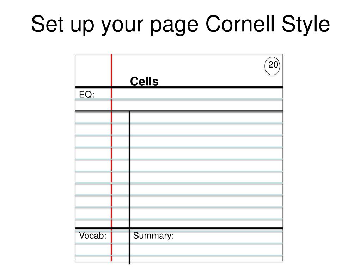
Task: Click the bold Cells title
Action: (x=144, y=82)
